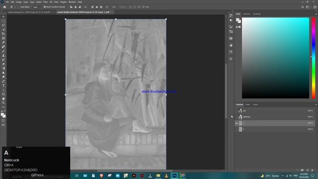Select the Eyedropper tool
This screenshot has width=318, height=179.
[3, 42]
